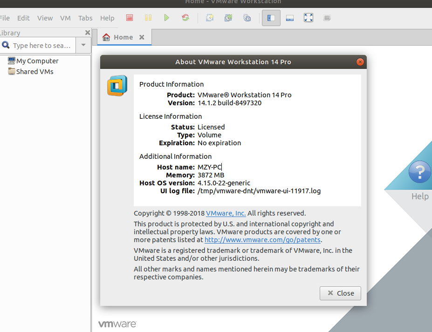Enter full screen mode via toolbar icon

click(309, 18)
